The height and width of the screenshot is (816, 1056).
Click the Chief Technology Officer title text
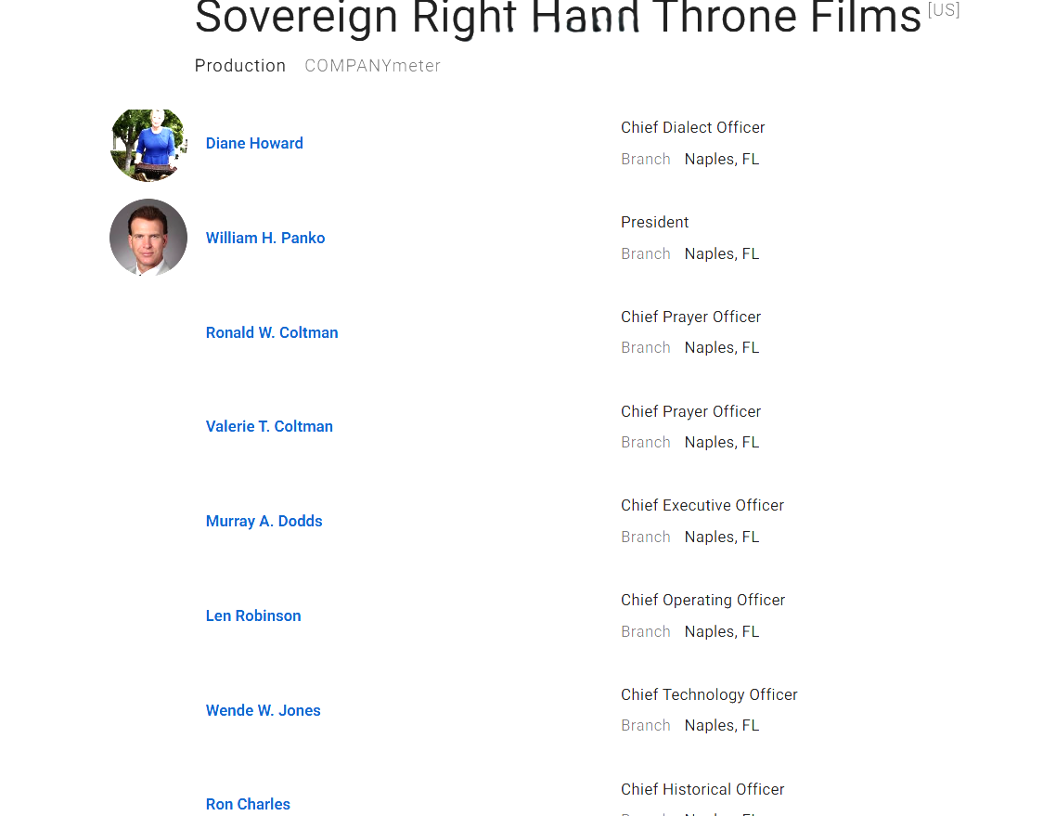point(709,694)
